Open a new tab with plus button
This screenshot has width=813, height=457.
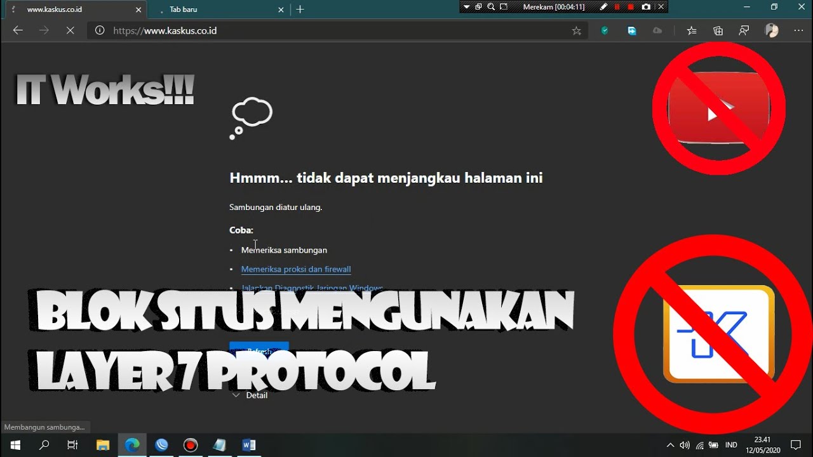[300, 10]
